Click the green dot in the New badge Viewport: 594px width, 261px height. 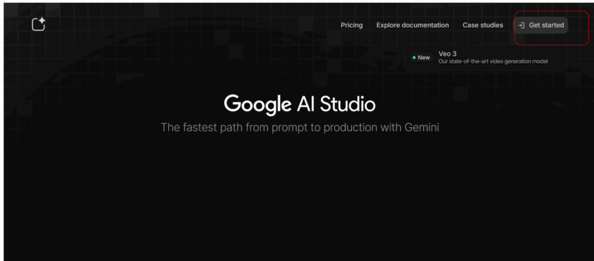[x=414, y=57]
